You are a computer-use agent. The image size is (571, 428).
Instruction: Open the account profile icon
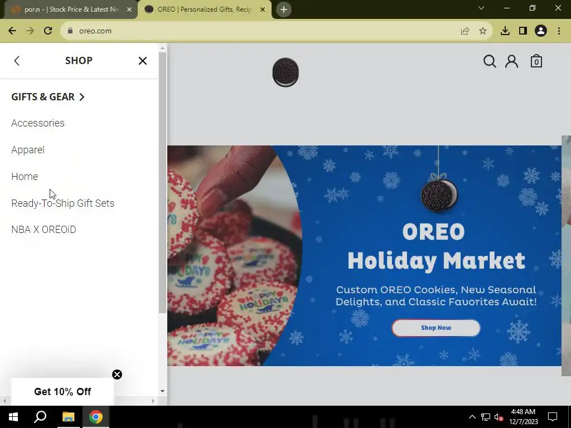511,61
